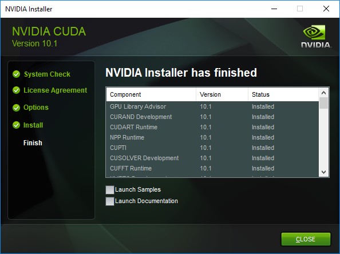Click the Install step checkmark icon

(x=16, y=125)
